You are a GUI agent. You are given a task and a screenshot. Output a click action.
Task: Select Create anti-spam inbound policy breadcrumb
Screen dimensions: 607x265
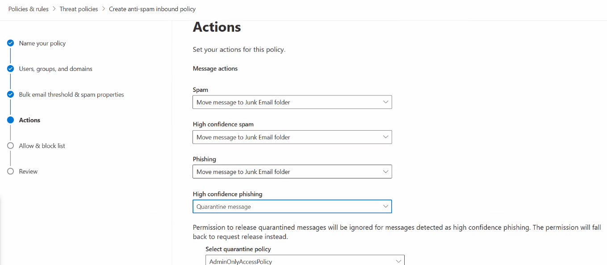[152, 9]
